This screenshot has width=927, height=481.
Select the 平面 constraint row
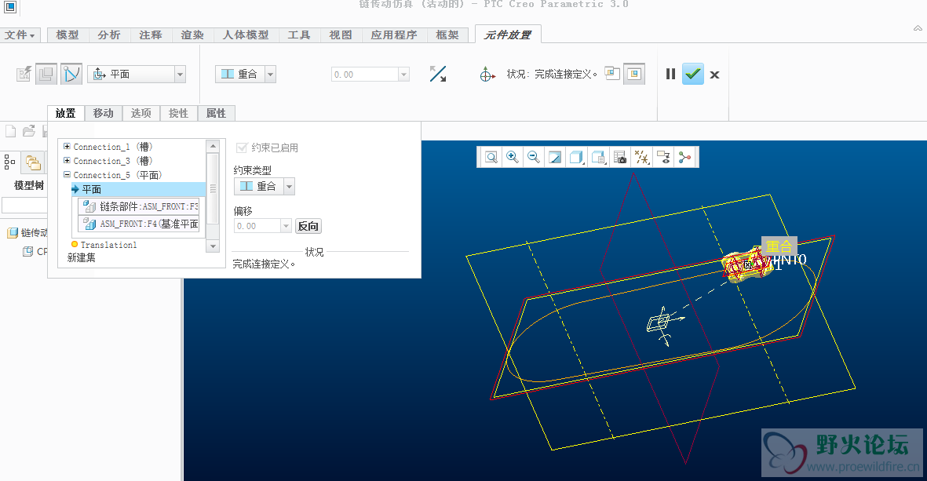(137, 189)
